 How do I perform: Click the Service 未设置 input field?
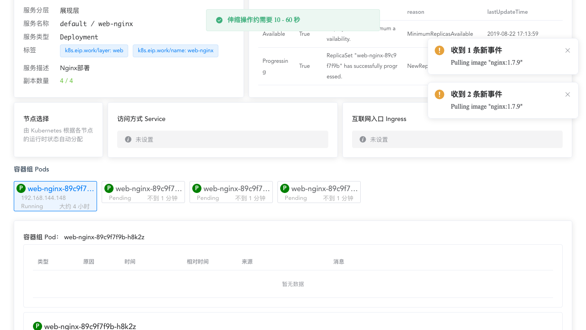pyautogui.click(x=222, y=139)
